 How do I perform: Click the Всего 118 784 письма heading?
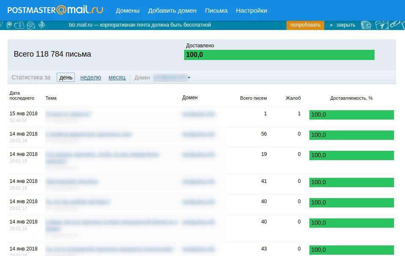[52, 54]
